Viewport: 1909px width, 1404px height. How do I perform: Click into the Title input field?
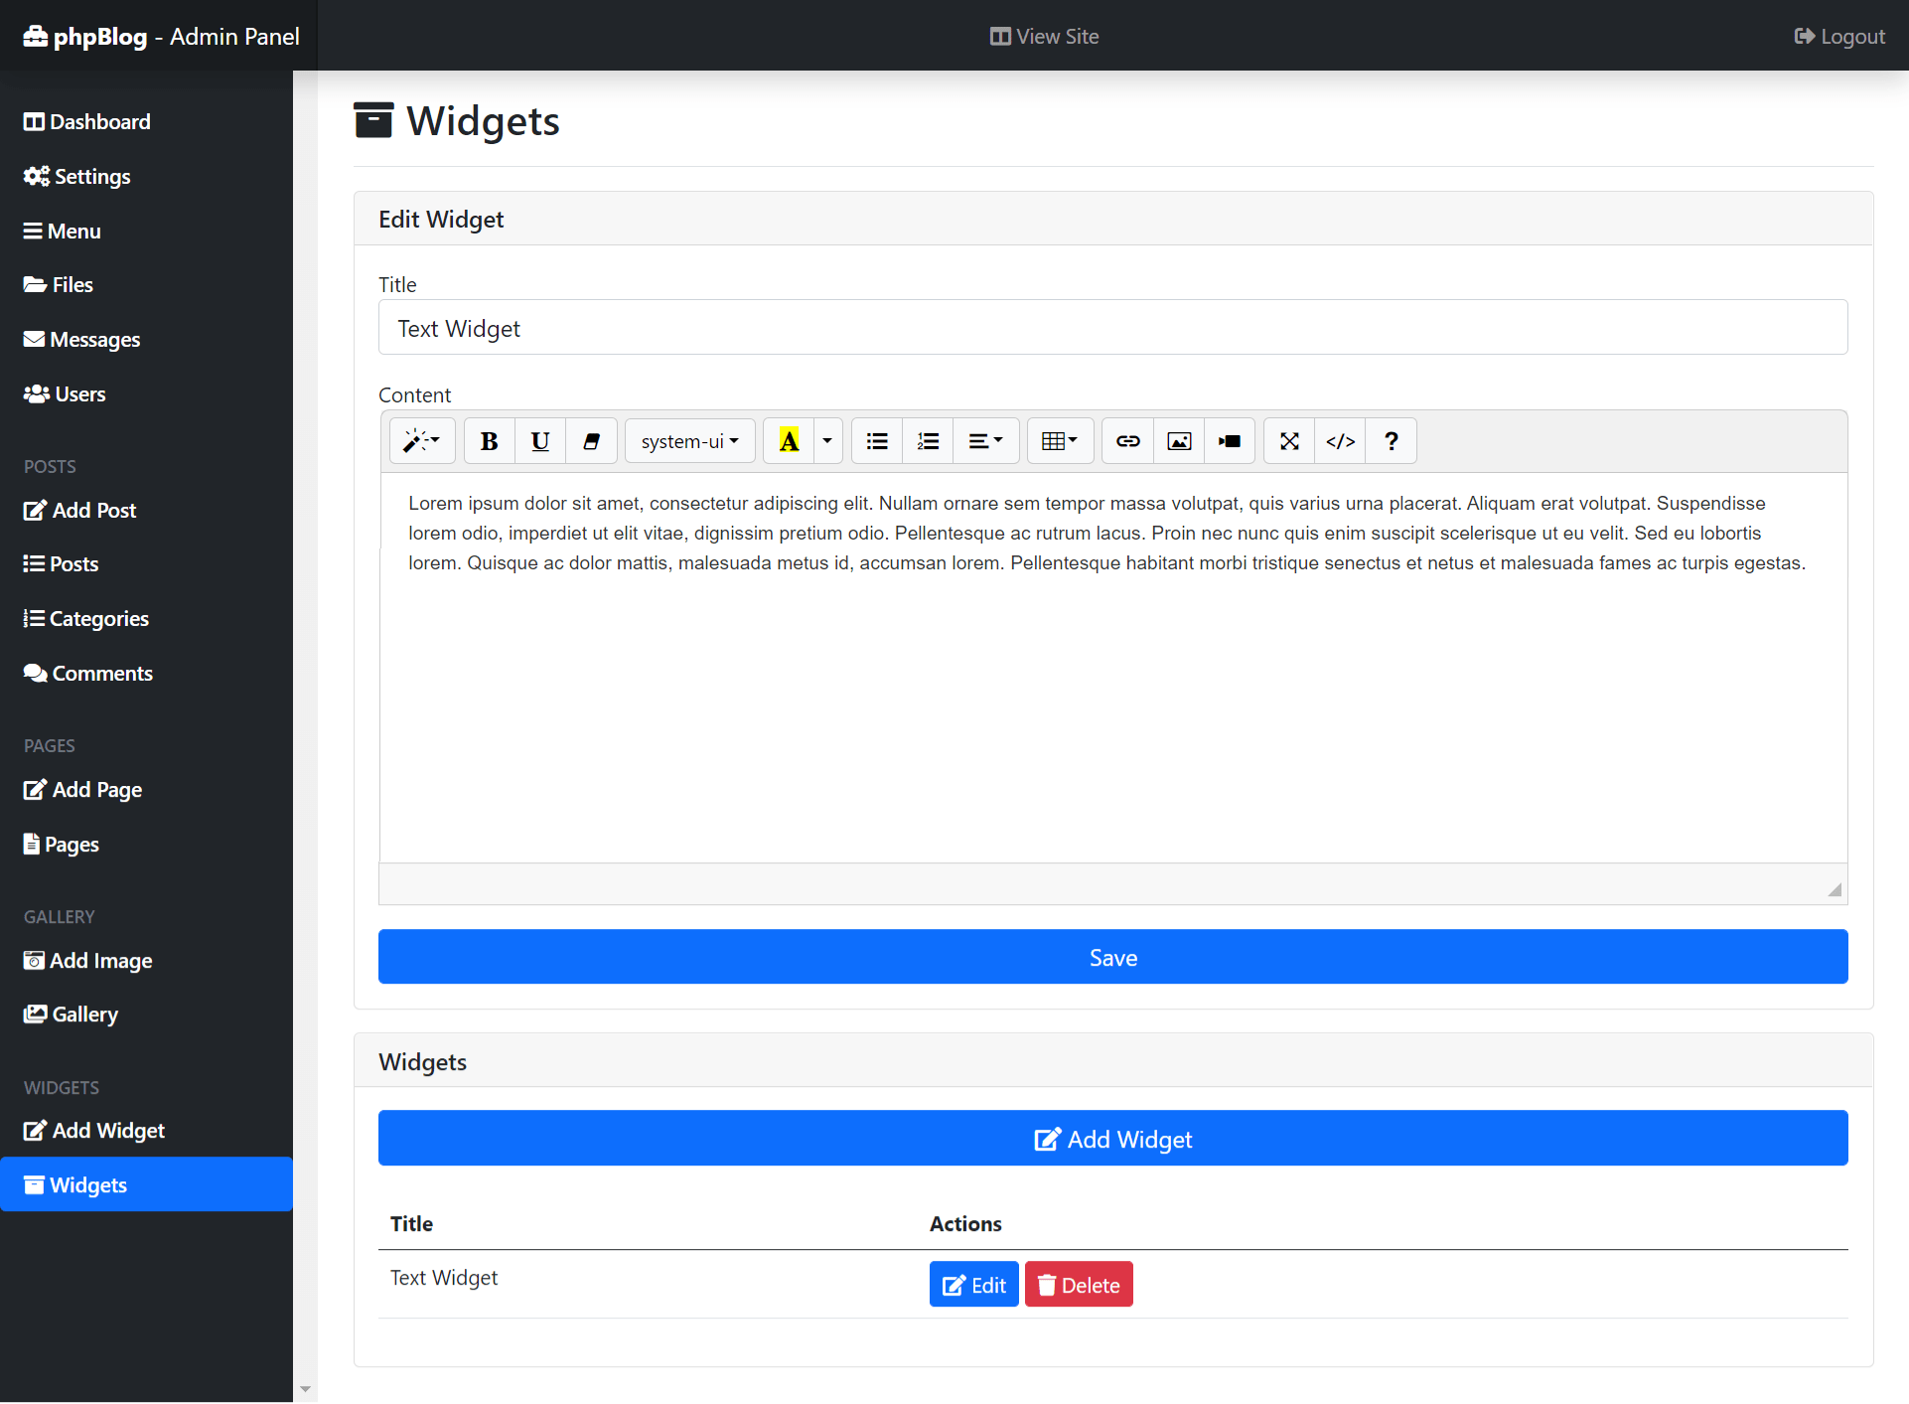click(1112, 328)
